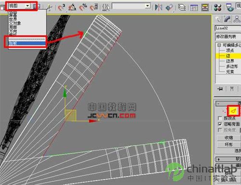Image resolution: width=241 pixels, height=185 pixels.
Task: Click the red Vertex selection icon
Action: pyautogui.click(x=224, y=111)
